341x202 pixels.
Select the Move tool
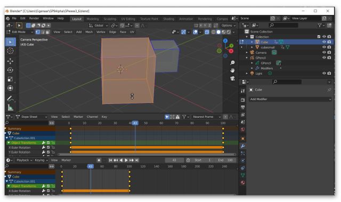pyautogui.click(x=10, y=61)
